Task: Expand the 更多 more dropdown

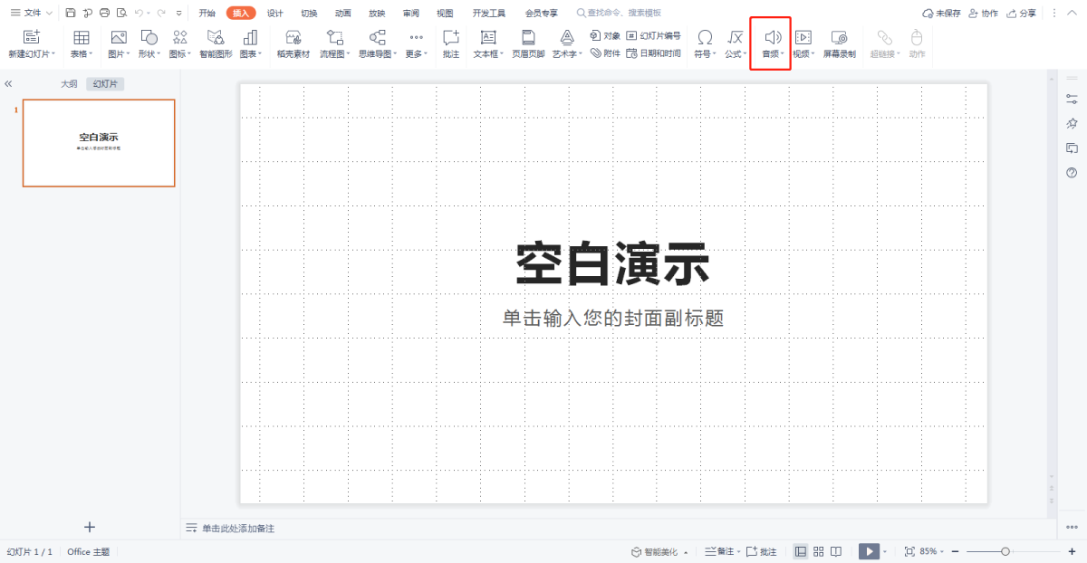Action: coord(426,54)
